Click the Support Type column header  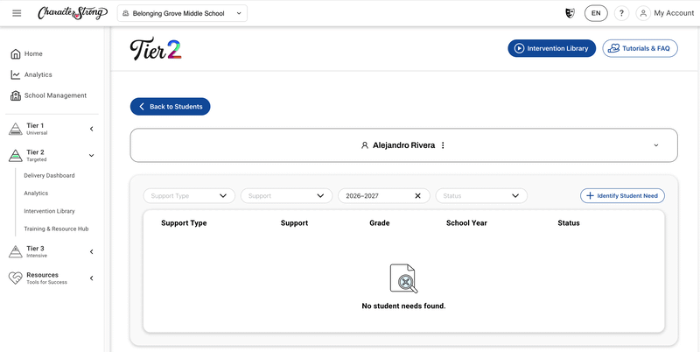(184, 223)
